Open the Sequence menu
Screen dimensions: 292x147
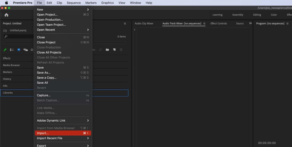[x=74, y=3]
